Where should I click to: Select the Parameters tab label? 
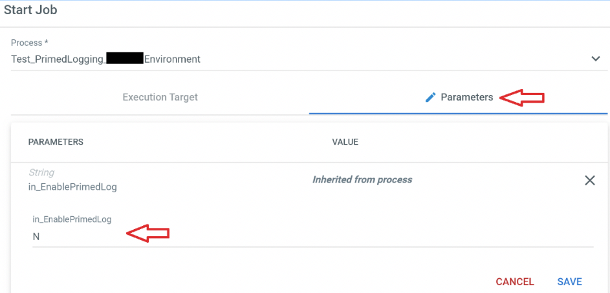[467, 97]
